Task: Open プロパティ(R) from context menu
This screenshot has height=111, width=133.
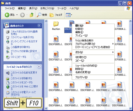Action: coord(93,77)
